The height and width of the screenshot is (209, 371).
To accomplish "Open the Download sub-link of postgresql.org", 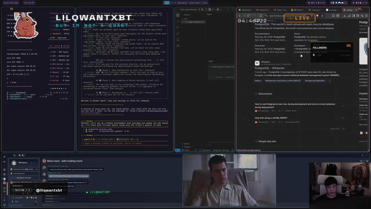I will 259,46.
